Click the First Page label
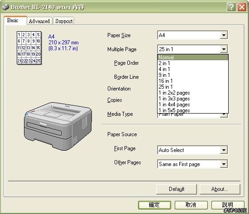This screenshot has width=249, height=214. [x=124, y=148]
